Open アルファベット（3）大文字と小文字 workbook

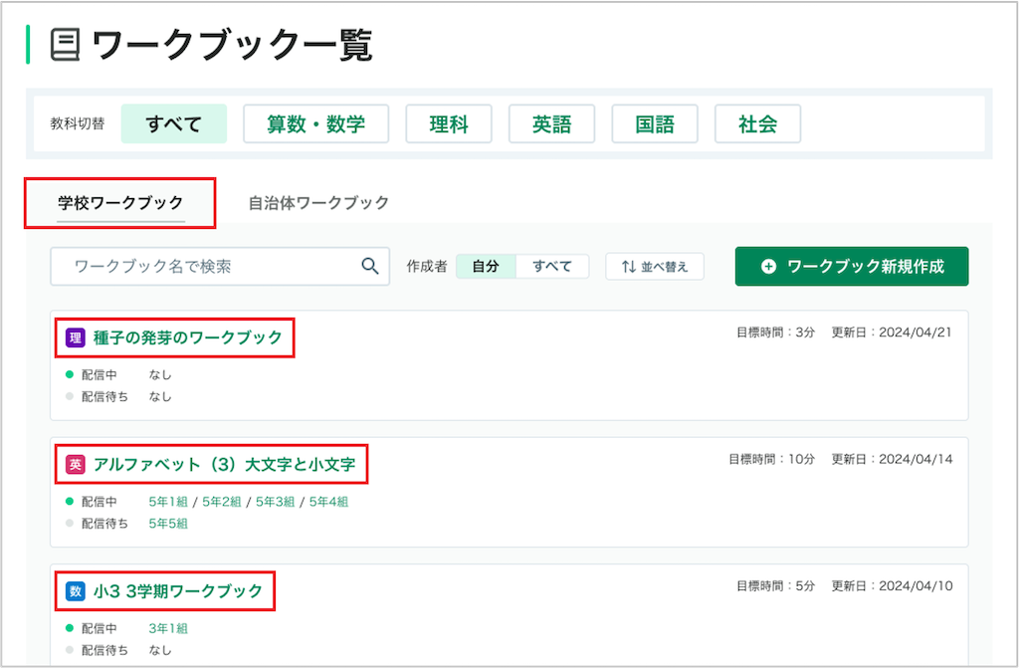coord(224,464)
